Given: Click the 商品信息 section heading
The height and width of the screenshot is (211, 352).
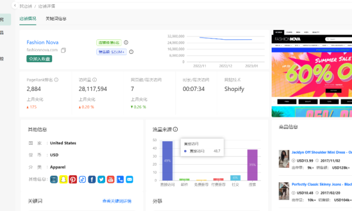Looking at the screenshot, I should tap(288, 127).
